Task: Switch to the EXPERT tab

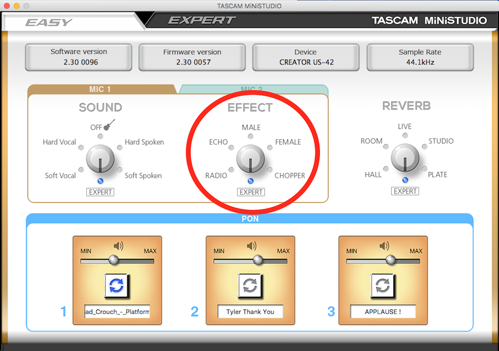Action: (202, 20)
